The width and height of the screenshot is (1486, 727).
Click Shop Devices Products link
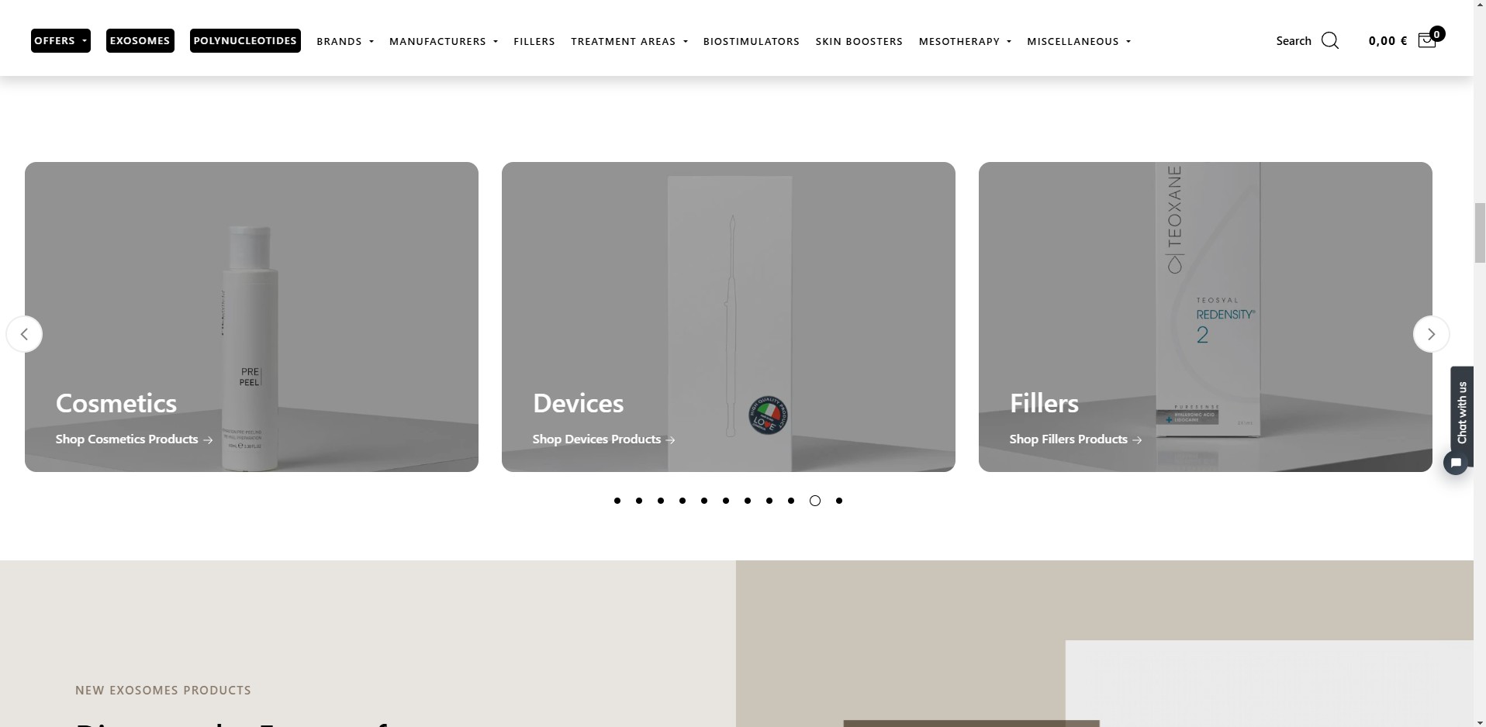pyautogui.click(x=603, y=439)
